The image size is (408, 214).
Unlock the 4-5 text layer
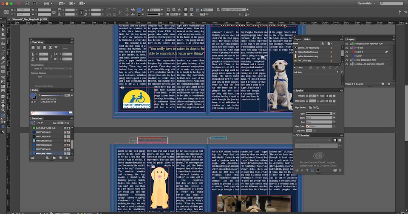(x=350, y=48)
